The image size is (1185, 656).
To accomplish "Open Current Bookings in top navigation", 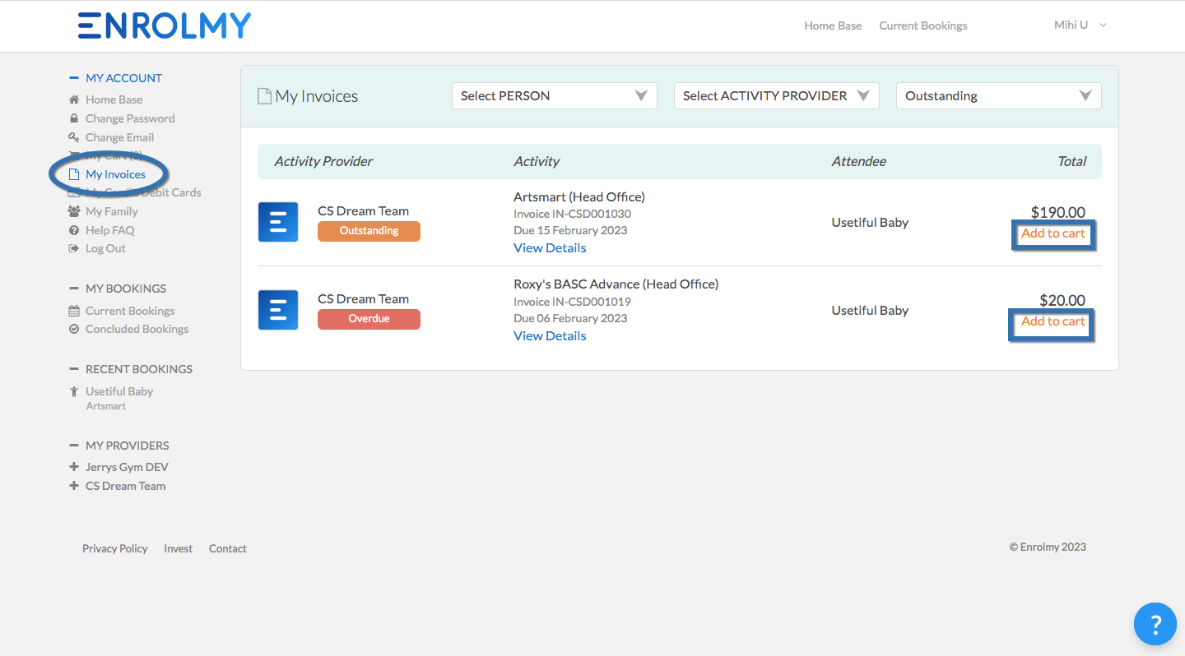I will click(923, 25).
